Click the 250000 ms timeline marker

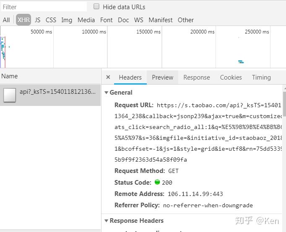[x=257, y=32]
